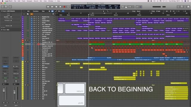Collapse the Final track stack triangle
This screenshot has height=107, width=191.
(x=25, y=85)
